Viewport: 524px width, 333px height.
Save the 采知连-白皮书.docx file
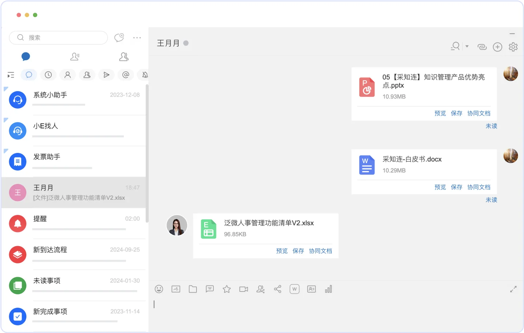[x=456, y=187]
